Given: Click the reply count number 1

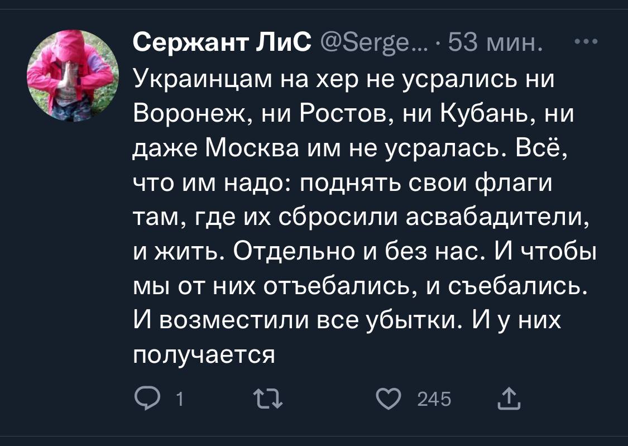Looking at the screenshot, I should 179,399.
